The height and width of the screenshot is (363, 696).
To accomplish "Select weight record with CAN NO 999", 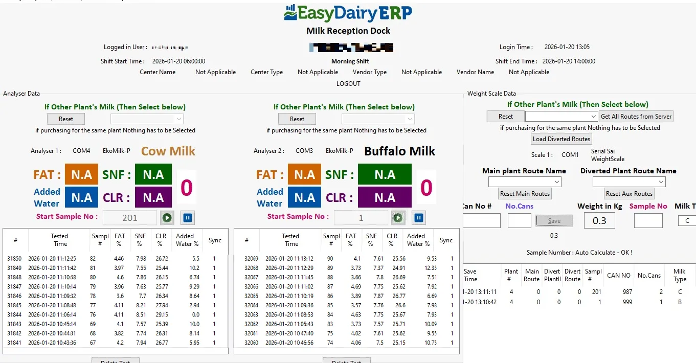I will (x=579, y=302).
